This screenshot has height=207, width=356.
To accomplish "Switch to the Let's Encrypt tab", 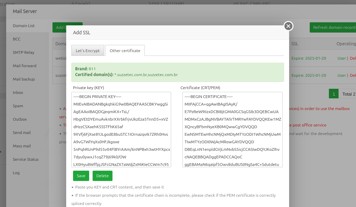I will tap(88, 51).
